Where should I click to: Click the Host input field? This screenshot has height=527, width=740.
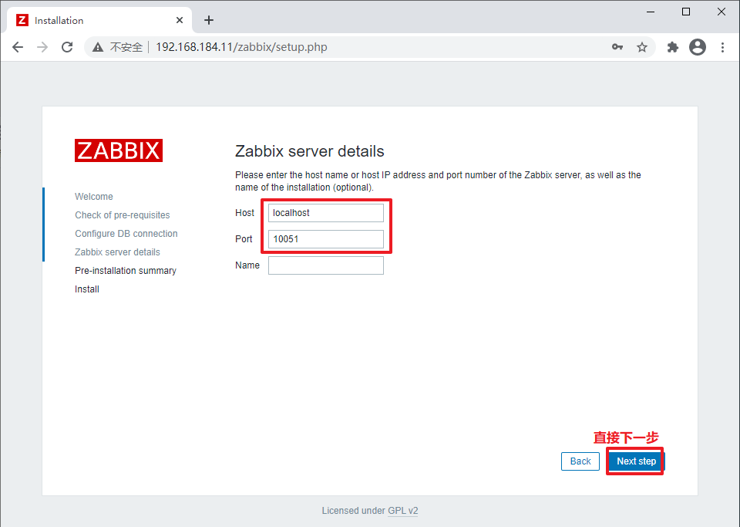click(x=326, y=213)
